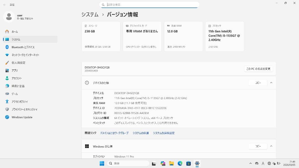
Task: Open the 実装 RAM 12.0 GB card
Action: click(x=184, y=37)
